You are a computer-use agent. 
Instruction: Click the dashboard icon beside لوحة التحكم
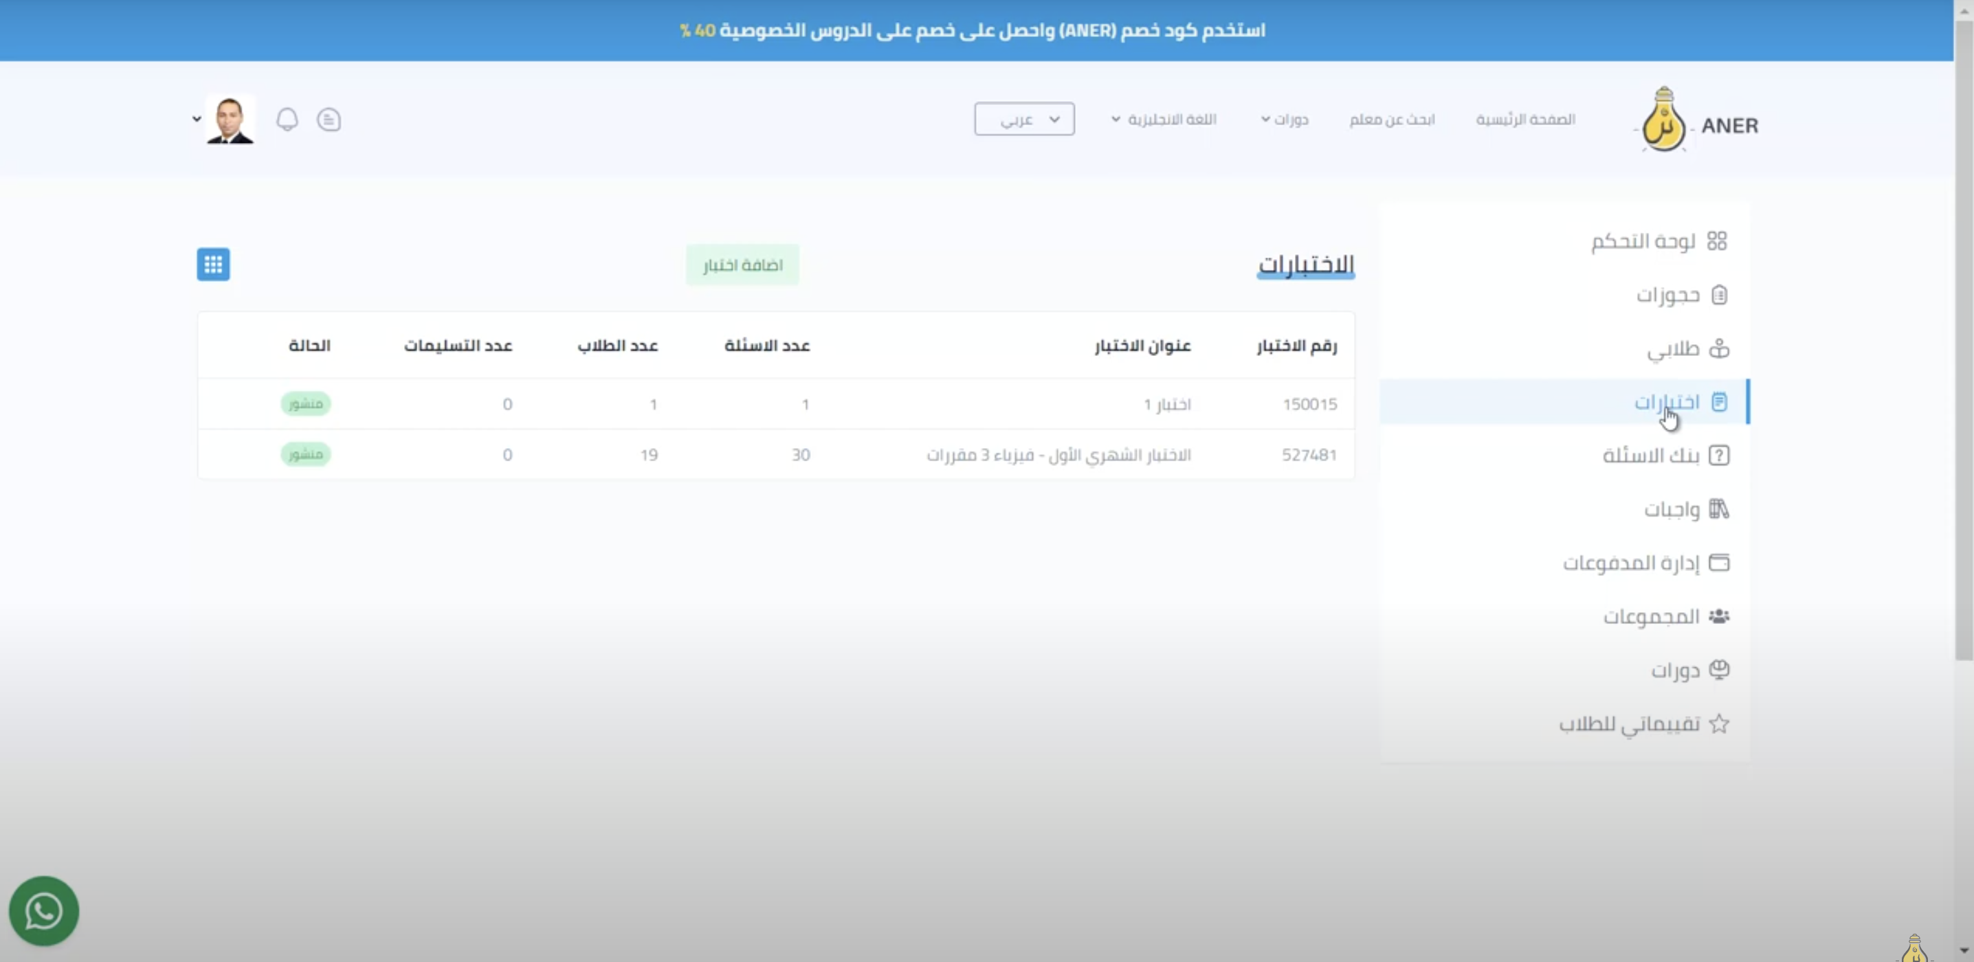pyautogui.click(x=1718, y=241)
